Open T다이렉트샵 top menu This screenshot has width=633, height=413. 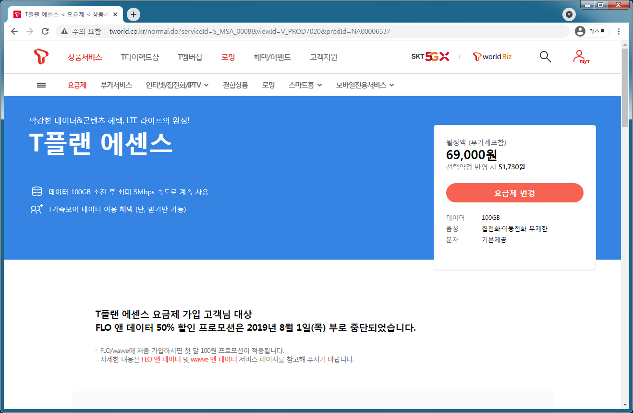point(140,57)
